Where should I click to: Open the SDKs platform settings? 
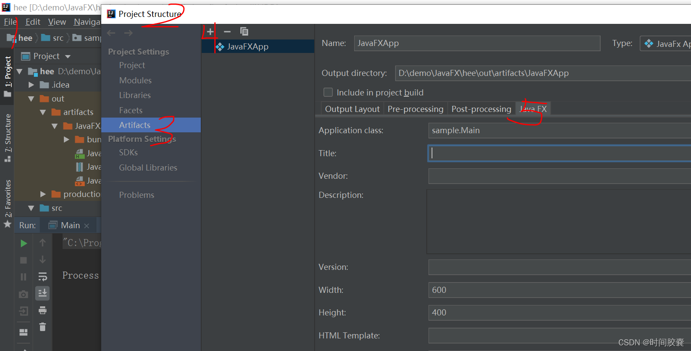click(x=128, y=152)
